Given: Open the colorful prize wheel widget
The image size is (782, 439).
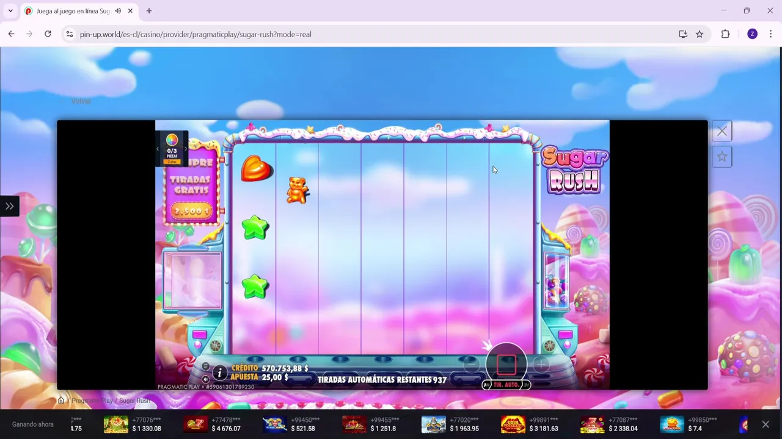Looking at the screenshot, I should (172, 140).
